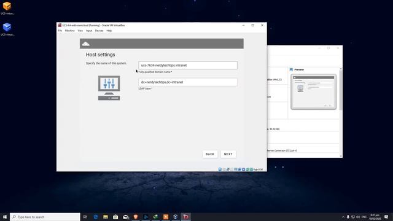Click the Type here to search box
Image resolution: width=393 pixels, height=221 pixels.
pyautogui.click(x=45, y=217)
